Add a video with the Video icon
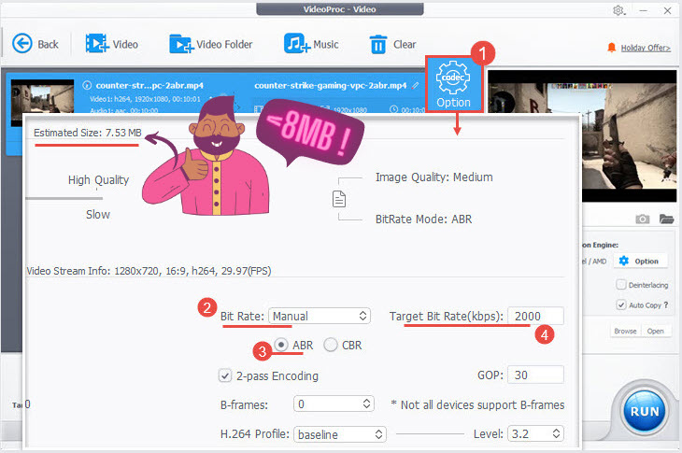 click(x=96, y=44)
